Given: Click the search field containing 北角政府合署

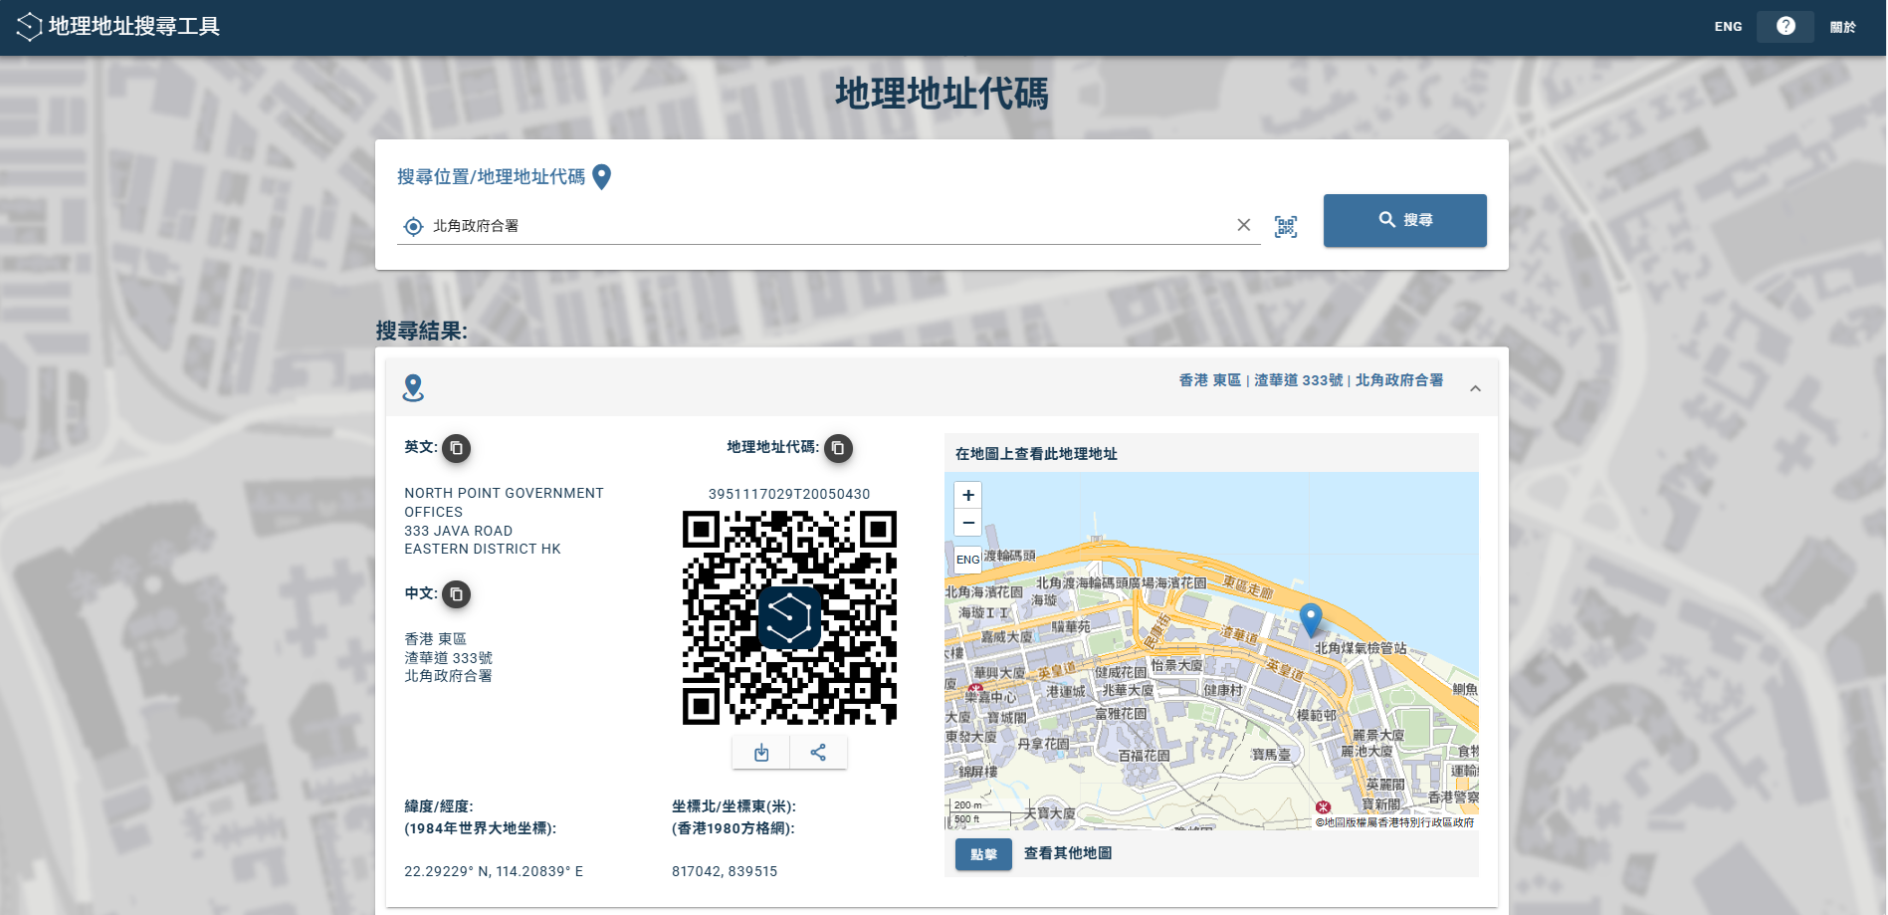Looking at the screenshot, I should coord(826,226).
